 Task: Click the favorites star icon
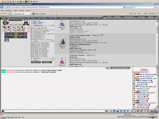pos(1,14)
